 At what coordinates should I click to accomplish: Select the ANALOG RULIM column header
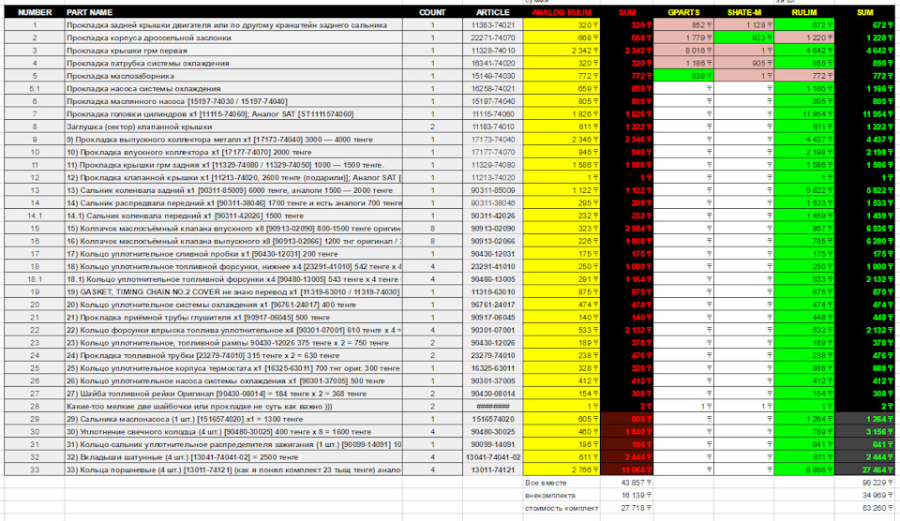(x=562, y=12)
